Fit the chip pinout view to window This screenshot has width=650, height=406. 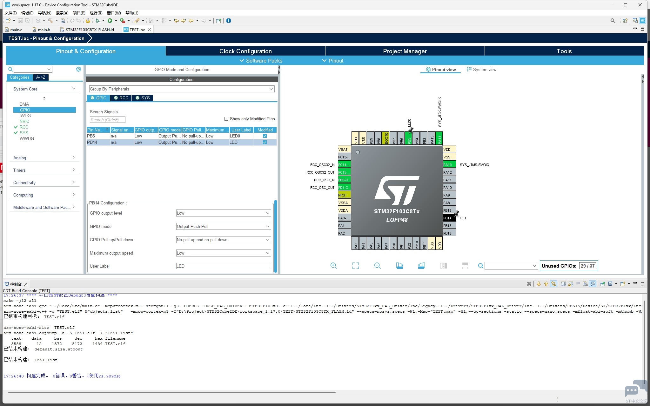[x=356, y=266]
